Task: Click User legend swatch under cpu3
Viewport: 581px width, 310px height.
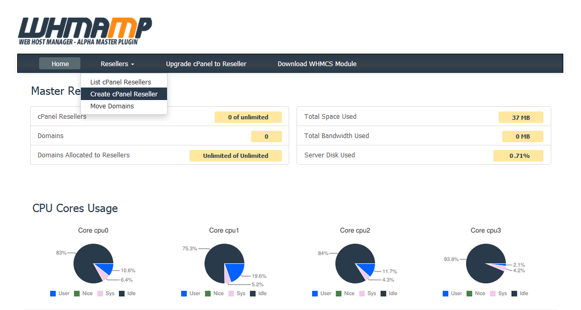Action: tap(445, 293)
